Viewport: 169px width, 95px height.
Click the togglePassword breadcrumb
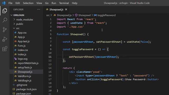tap(106, 15)
